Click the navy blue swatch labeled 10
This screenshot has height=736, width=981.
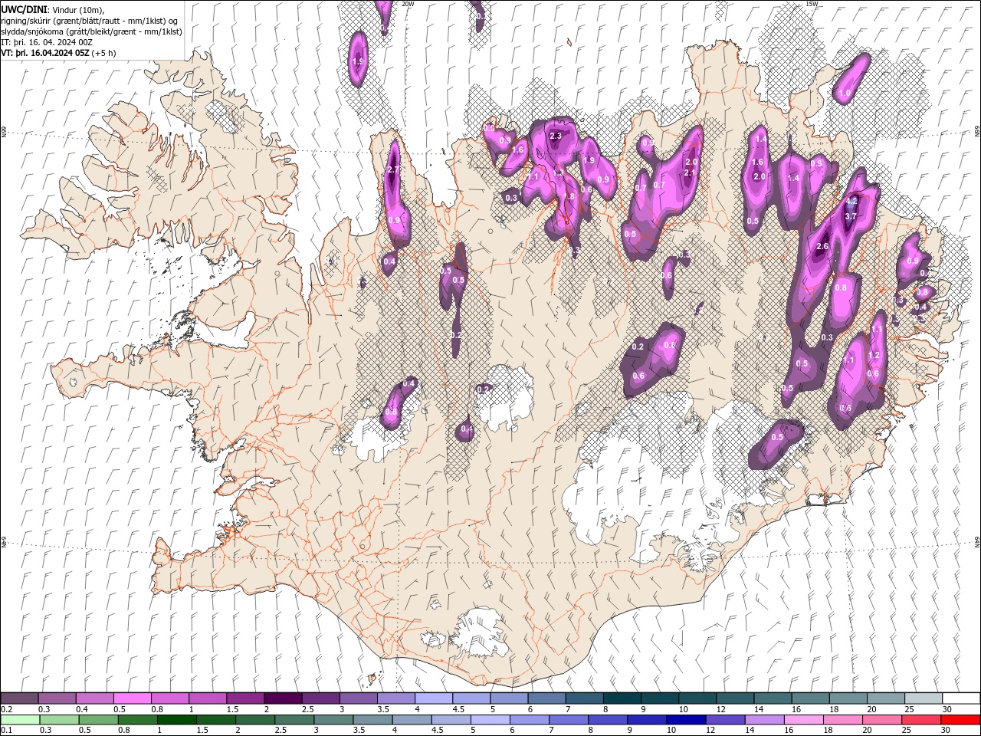685,720
